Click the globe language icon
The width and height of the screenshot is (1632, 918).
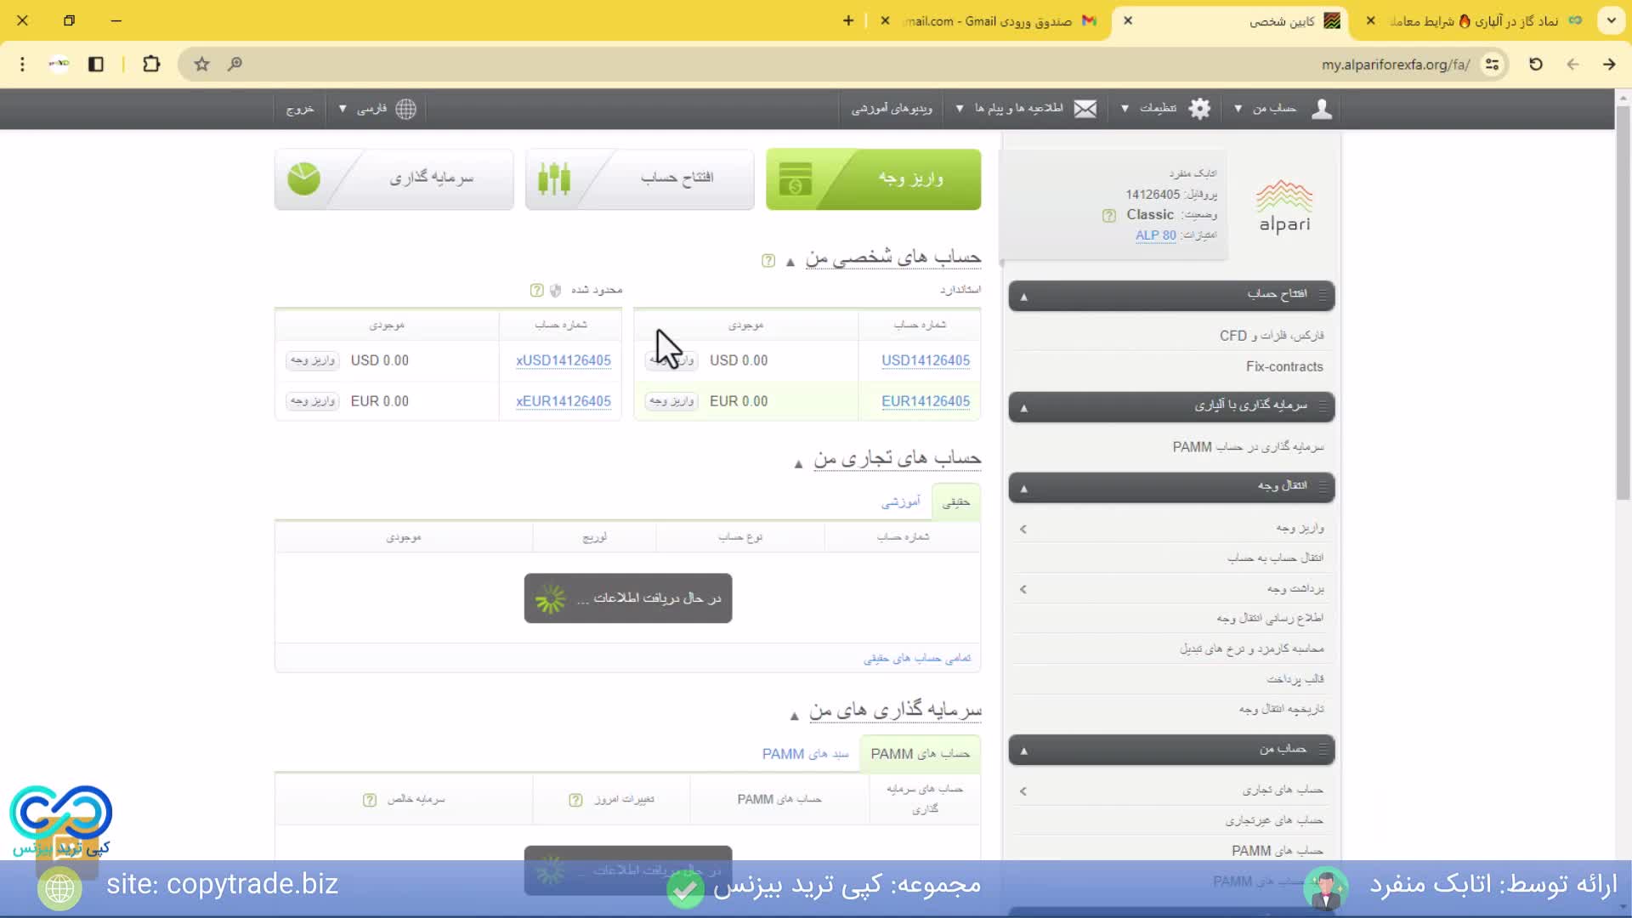[405, 109]
